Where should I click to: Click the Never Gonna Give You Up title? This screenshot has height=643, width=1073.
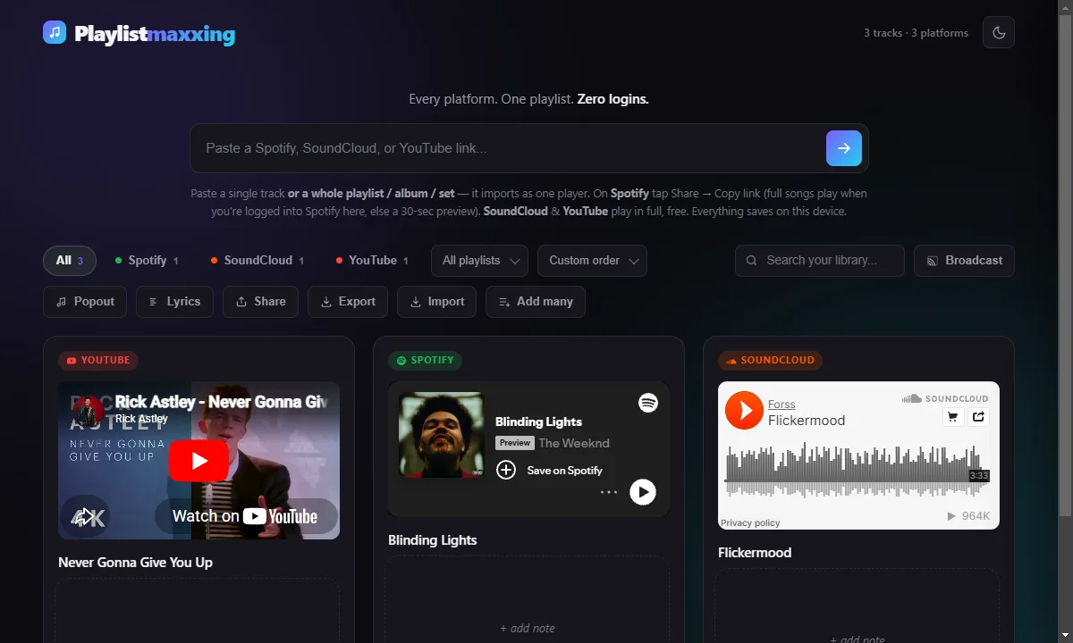pyautogui.click(x=135, y=563)
